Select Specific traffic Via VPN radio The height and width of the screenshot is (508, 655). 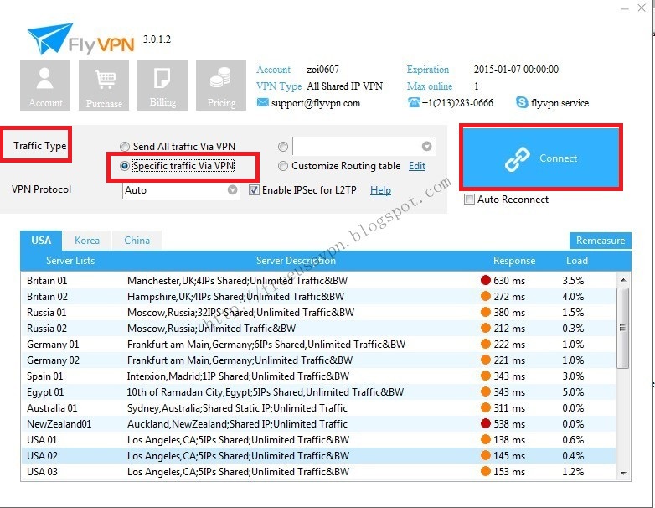tap(125, 166)
